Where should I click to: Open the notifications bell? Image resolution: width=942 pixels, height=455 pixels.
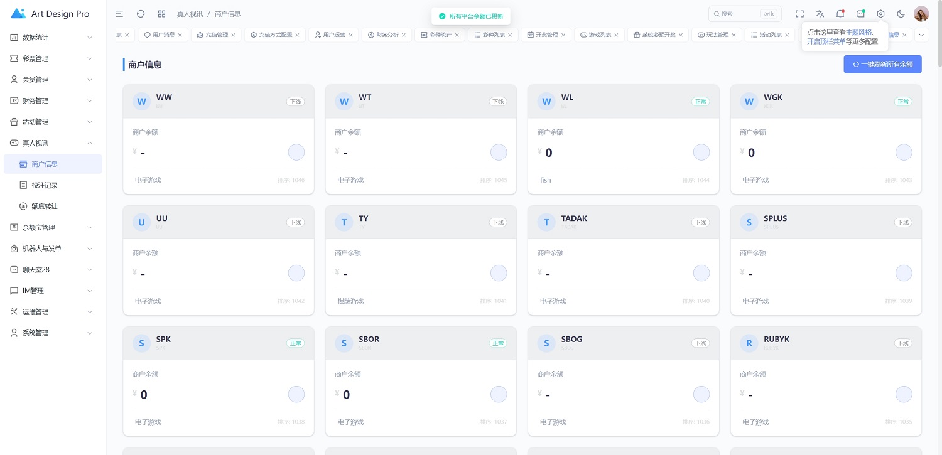pos(840,14)
